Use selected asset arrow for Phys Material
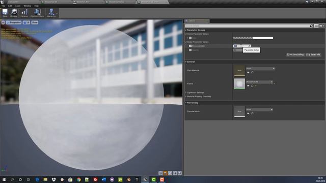 [x=248, y=72]
